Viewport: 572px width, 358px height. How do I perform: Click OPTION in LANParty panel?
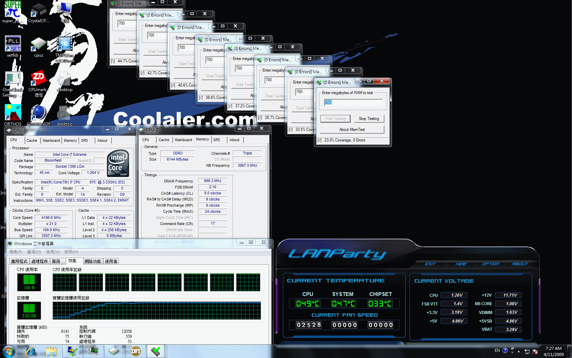click(491, 264)
